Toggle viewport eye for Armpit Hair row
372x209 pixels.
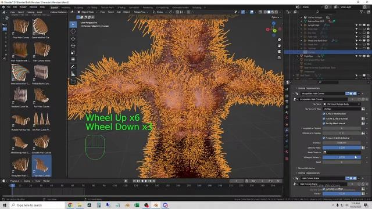click(x=360, y=25)
